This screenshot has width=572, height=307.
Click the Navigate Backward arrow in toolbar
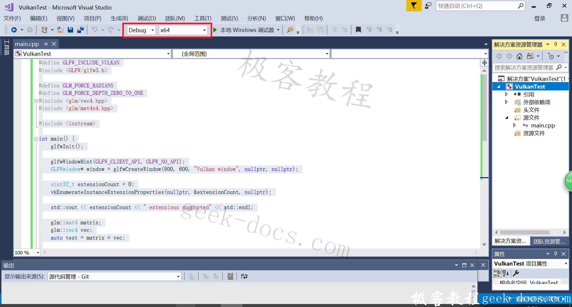(x=14, y=30)
